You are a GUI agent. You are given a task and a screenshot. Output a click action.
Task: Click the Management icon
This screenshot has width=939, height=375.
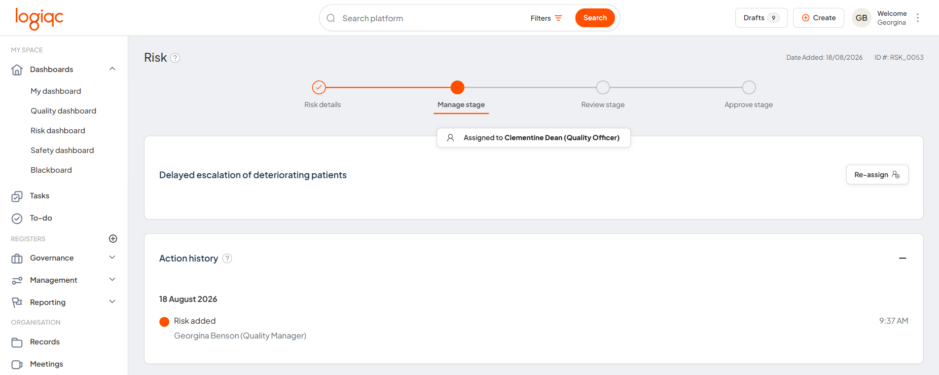click(x=17, y=280)
